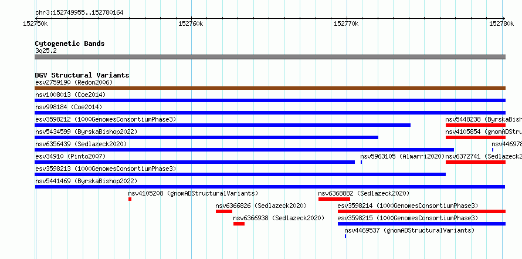Click the partially visible nsv446978 label

coord(507,144)
